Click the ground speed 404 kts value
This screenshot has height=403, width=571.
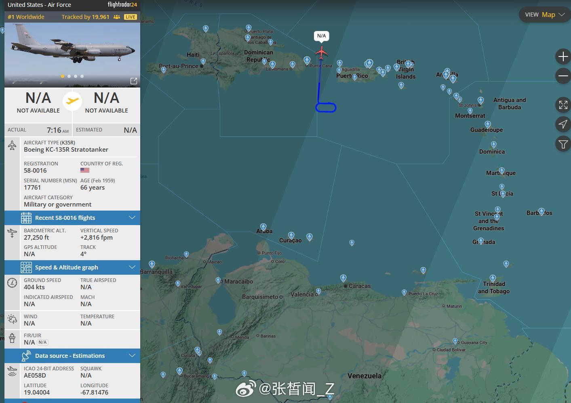click(34, 287)
